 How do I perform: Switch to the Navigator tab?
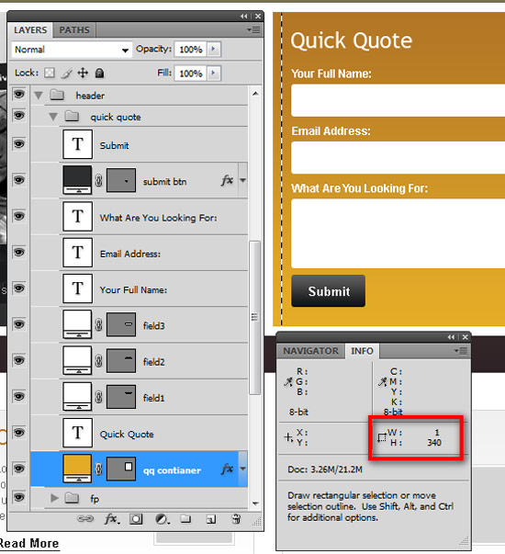click(x=310, y=351)
